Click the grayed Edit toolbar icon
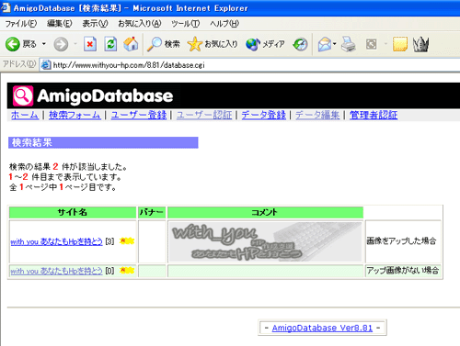Image resolution: width=460 pixels, height=346 pixels. coord(371,44)
